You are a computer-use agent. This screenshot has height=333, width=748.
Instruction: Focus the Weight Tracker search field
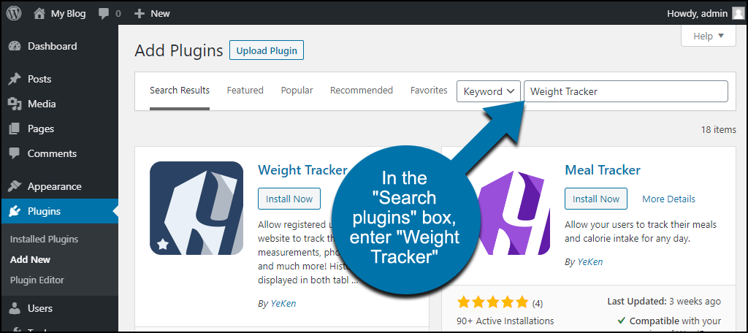coord(626,91)
